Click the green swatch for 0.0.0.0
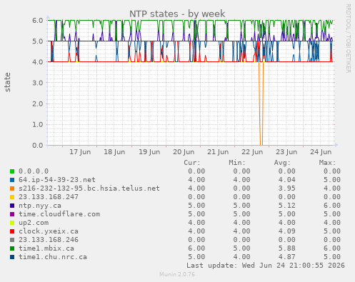 [12, 171]
